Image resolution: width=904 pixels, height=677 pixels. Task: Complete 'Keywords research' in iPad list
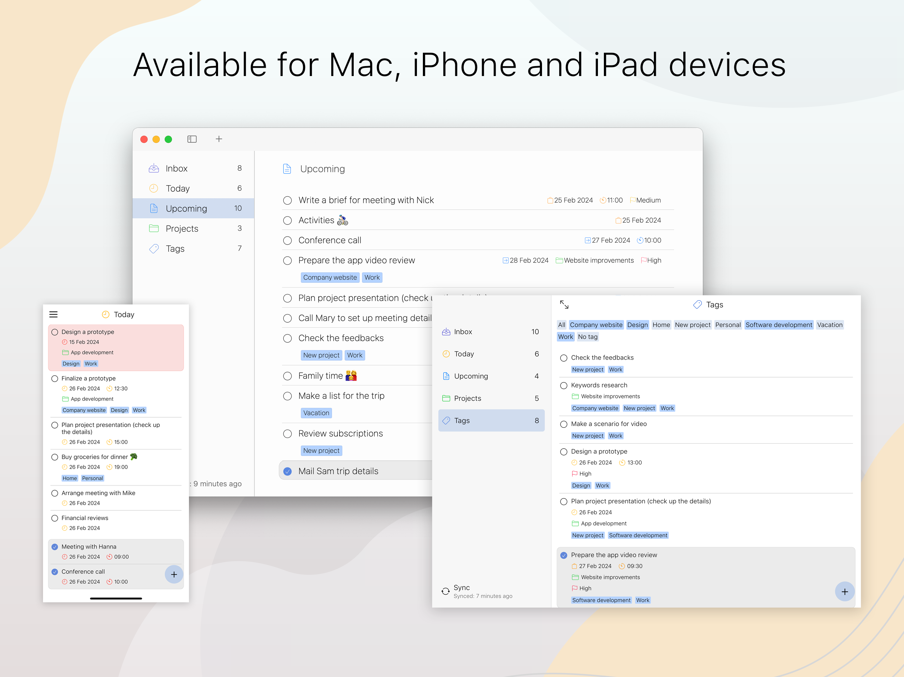click(x=564, y=386)
